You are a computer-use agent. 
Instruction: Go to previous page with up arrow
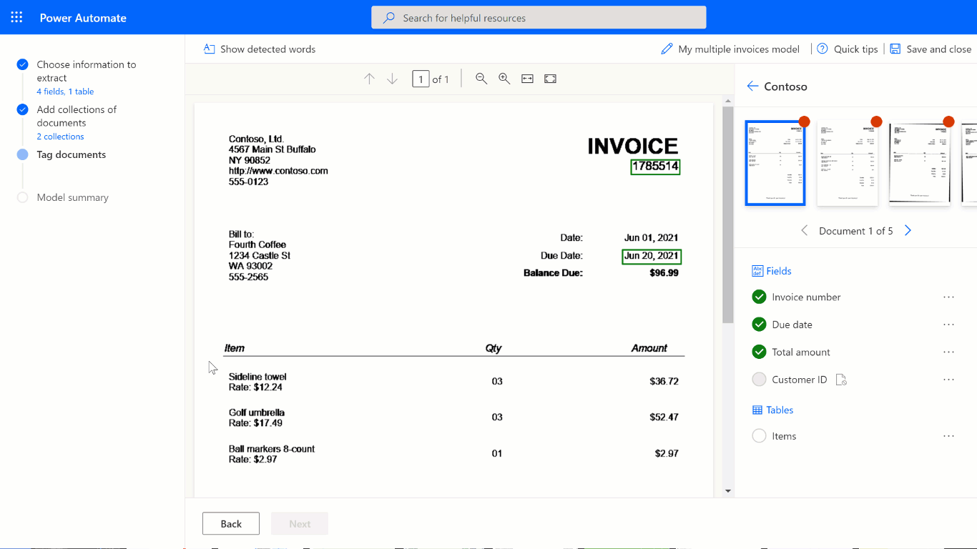click(x=369, y=79)
